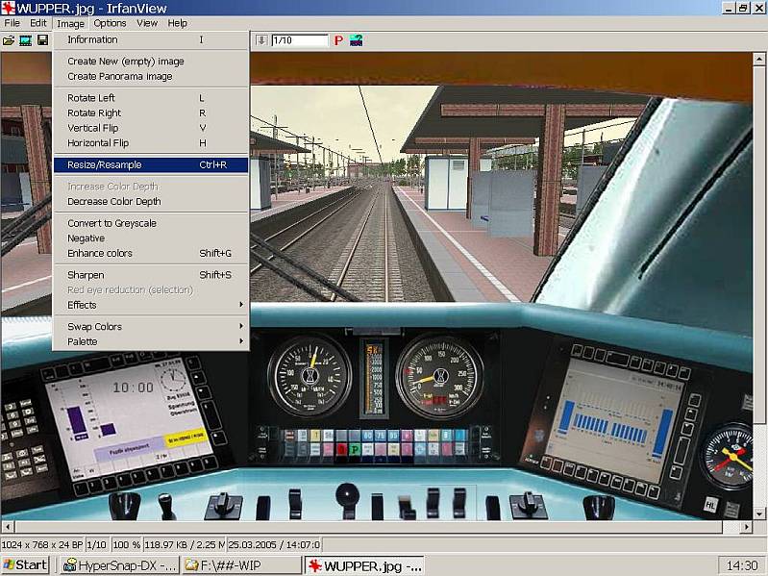Click the 1/10 status bar entry

96,544
